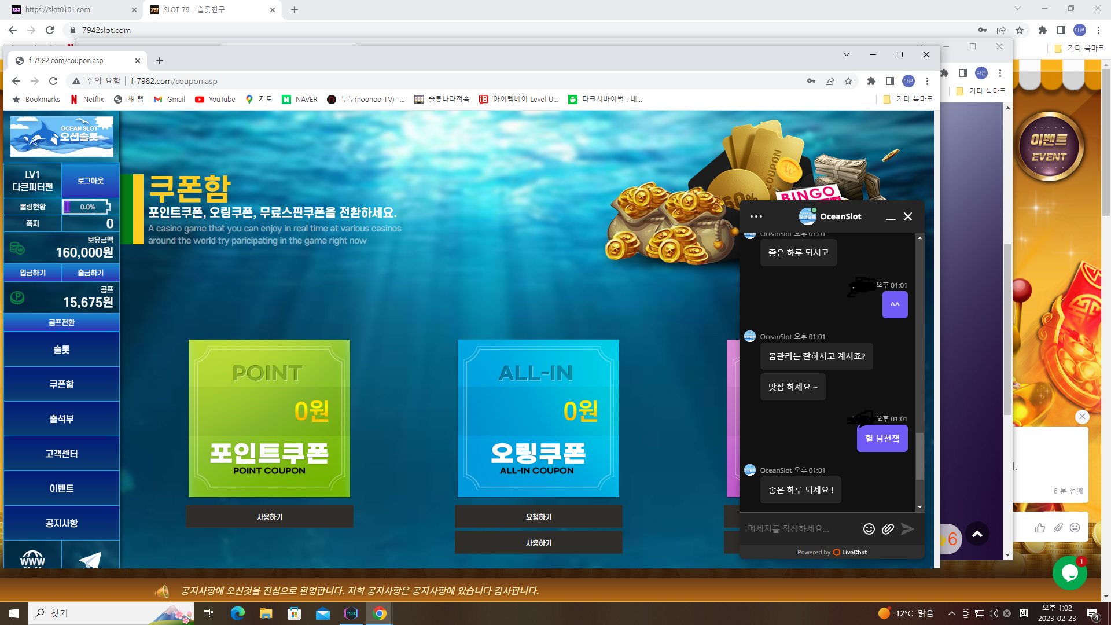Open File Explorer from the taskbar
The height and width of the screenshot is (625, 1111).
(x=266, y=613)
